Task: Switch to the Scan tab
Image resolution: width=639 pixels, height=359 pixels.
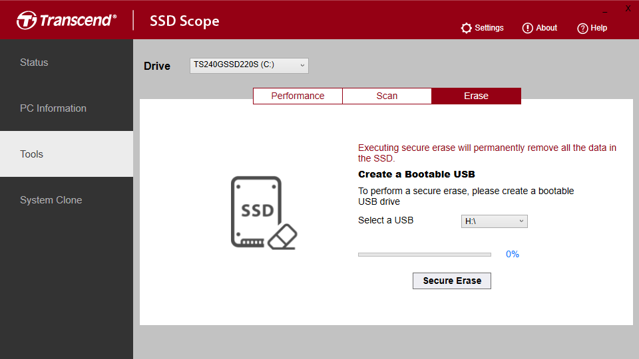Action: [x=387, y=96]
